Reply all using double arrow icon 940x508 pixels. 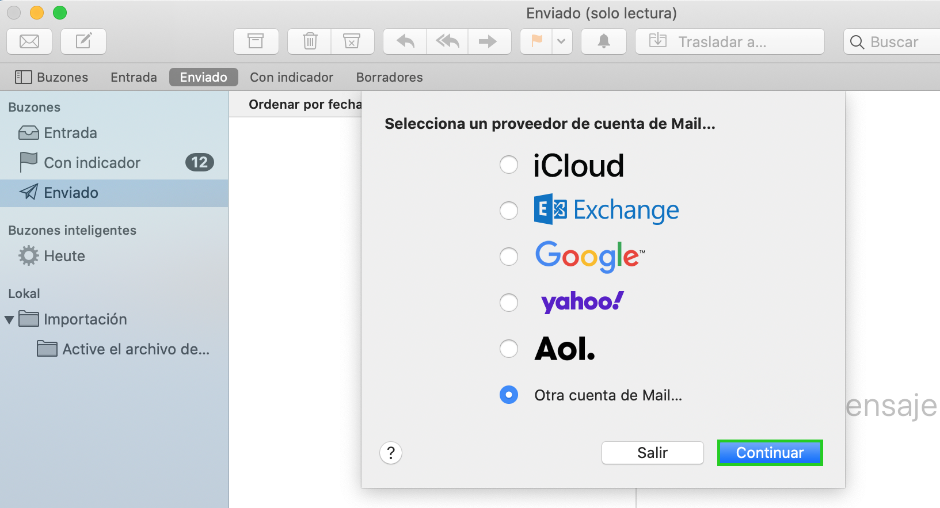click(x=447, y=41)
